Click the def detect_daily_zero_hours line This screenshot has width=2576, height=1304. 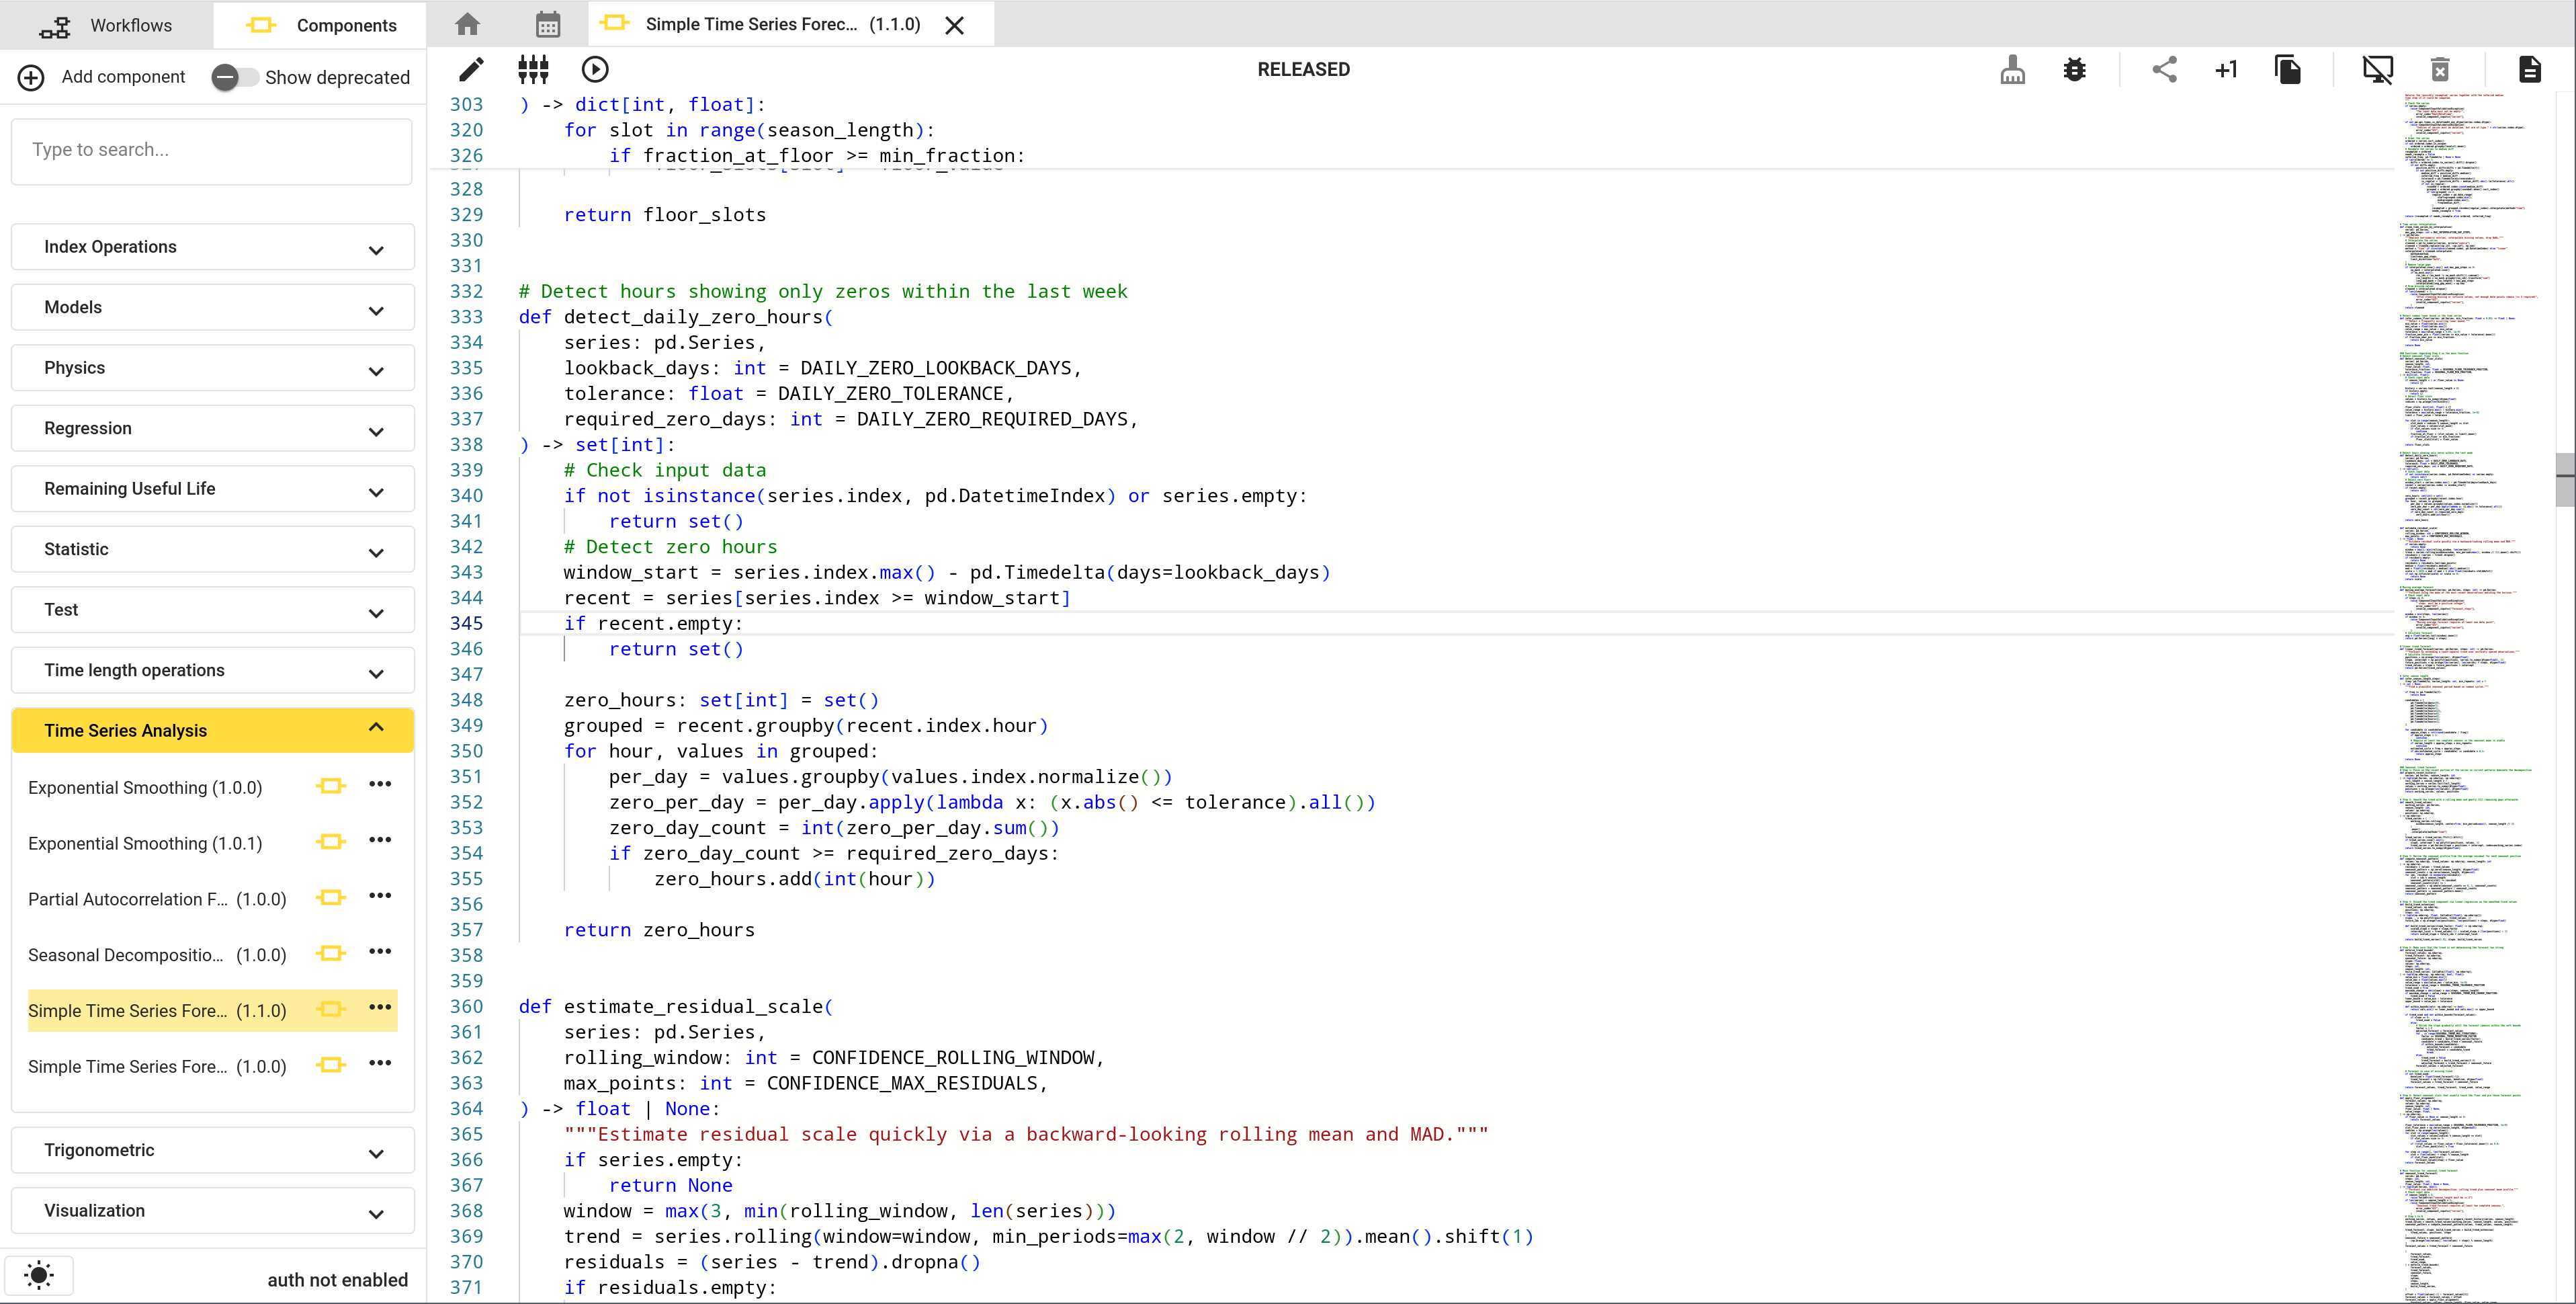pos(675,317)
